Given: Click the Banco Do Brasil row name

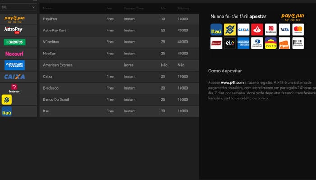Looking at the screenshot, I should point(56,99).
